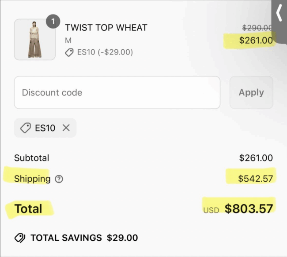Image resolution: width=287 pixels, height=257 pixels.
Task: Click the TOTAL SAVINGS $29.00 text
Action: point(84,238)
